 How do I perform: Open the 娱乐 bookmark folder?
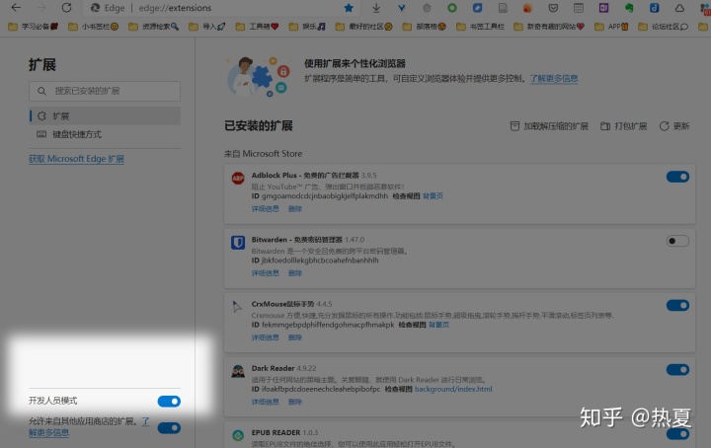[x=307, y=27]
